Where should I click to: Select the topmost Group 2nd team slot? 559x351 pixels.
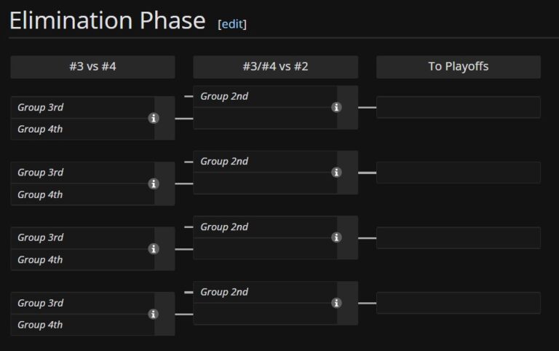265,96
